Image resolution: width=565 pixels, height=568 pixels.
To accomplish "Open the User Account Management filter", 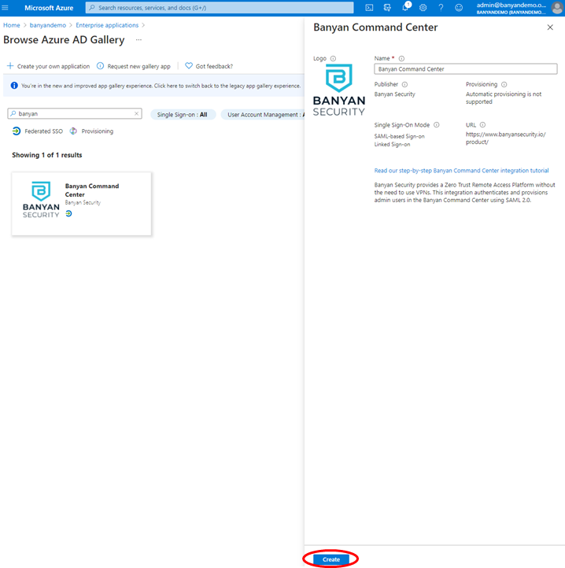I will coord(263,115).
